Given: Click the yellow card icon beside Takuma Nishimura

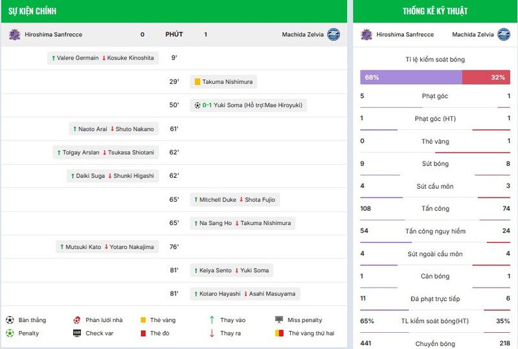Looking at the screenshot, I should click(x=197, y=82).
